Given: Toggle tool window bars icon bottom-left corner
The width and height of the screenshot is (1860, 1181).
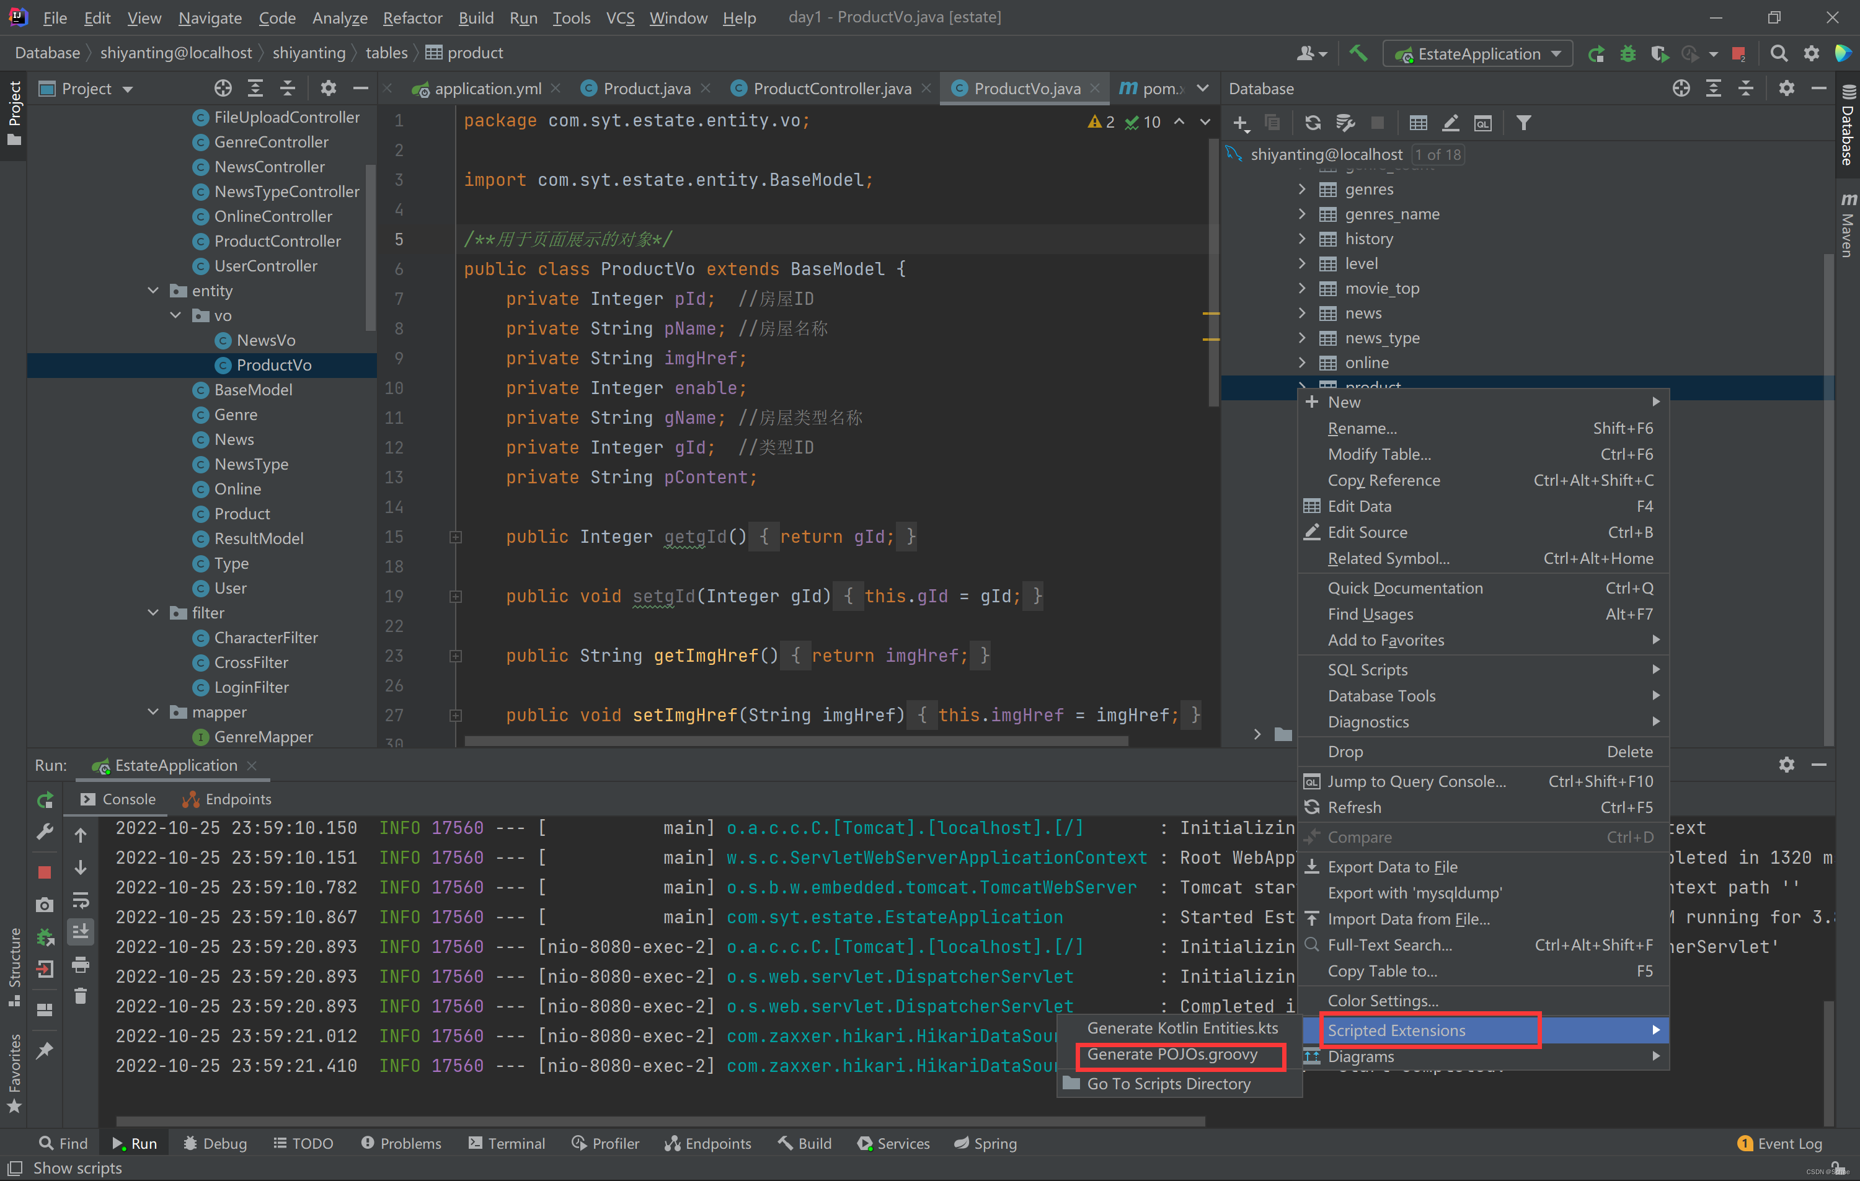Looking at the screenshot, I should (15, 1168).
